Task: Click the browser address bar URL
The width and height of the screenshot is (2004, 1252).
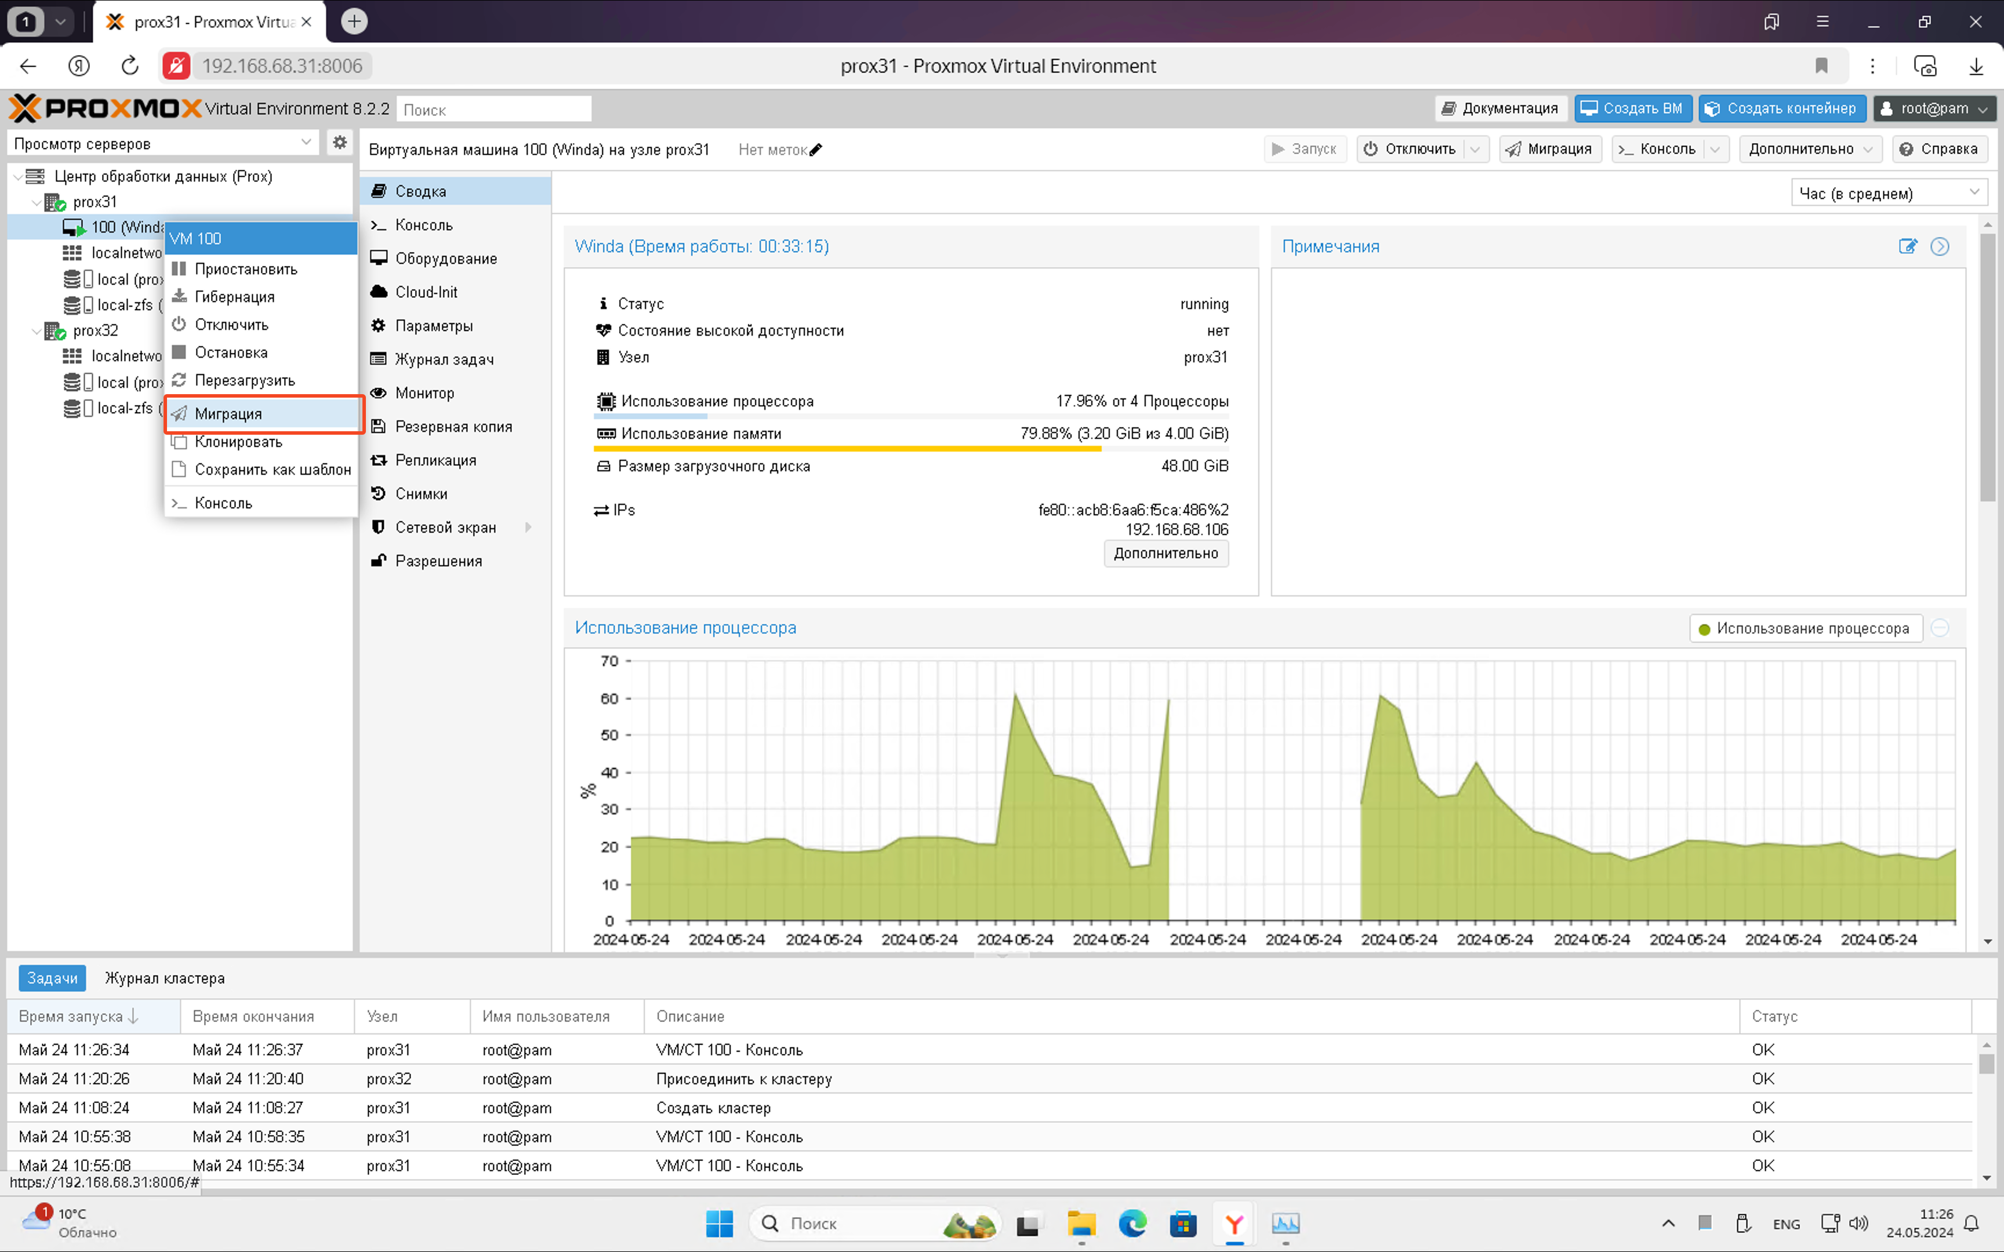Action: 282,66
